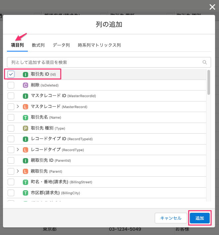Click the lookup icon for レコードタイプ (RecordType)

pos(26,150)
